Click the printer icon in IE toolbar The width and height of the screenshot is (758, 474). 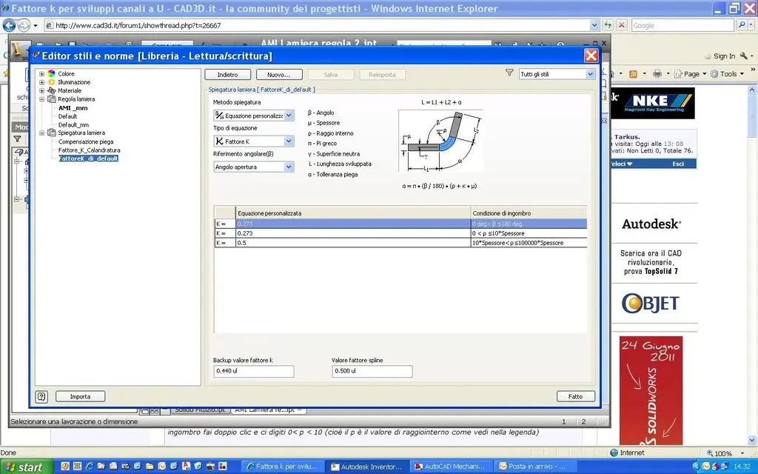[x=657, y=74]
